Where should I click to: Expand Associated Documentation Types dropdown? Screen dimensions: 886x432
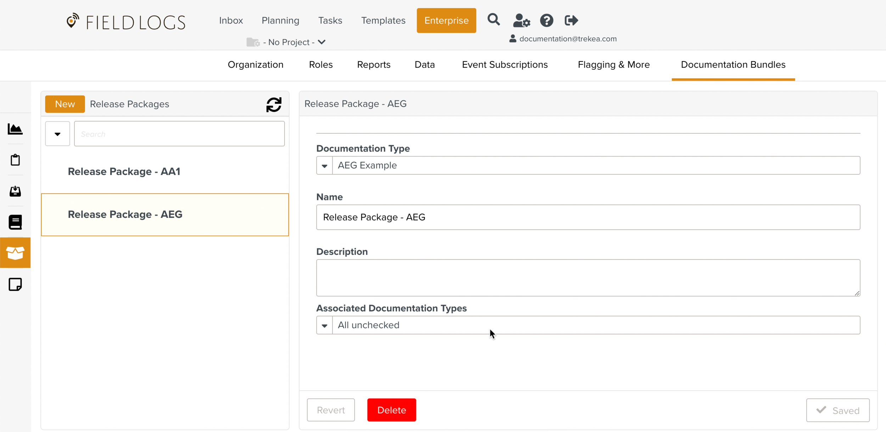[324, 325]
